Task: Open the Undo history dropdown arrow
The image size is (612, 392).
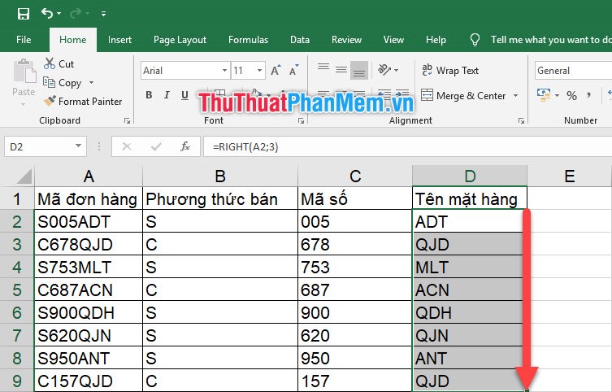Action: (x=59, y=14)
